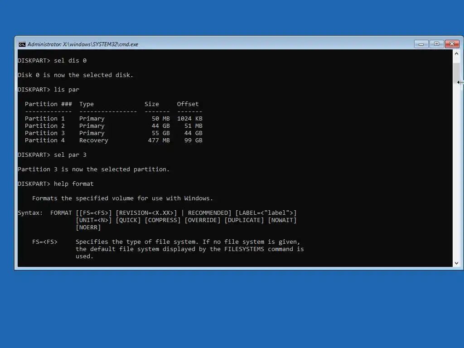Click the '51 MB' offset value
This screenshot has height=348, width=464.
[193, 126]
